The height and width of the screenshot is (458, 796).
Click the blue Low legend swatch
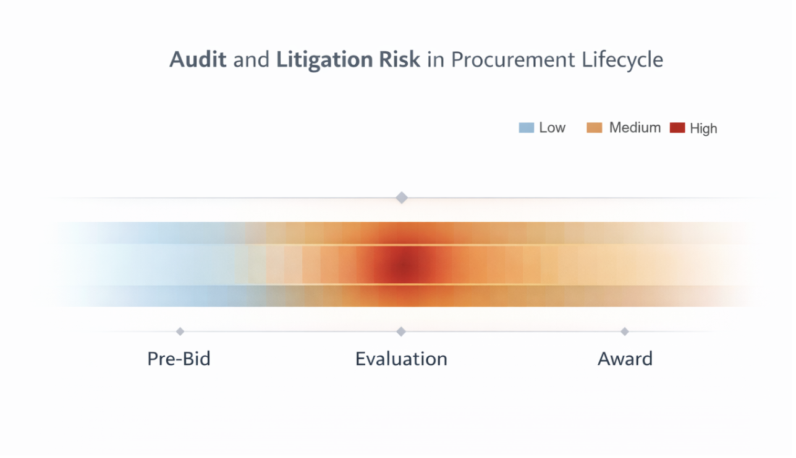pos(526,128)
